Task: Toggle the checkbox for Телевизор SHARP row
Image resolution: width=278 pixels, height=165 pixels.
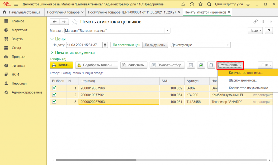Action: (x=54, y=101)
